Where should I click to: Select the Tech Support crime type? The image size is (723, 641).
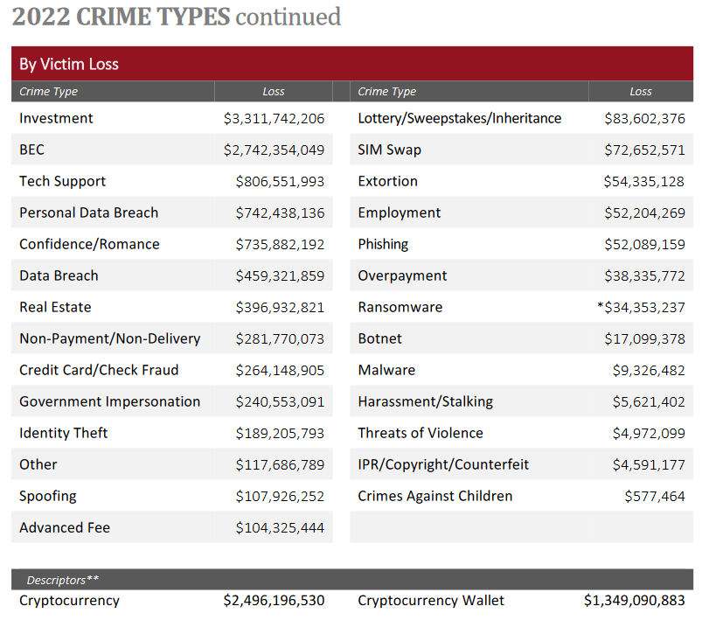[62, 181]
